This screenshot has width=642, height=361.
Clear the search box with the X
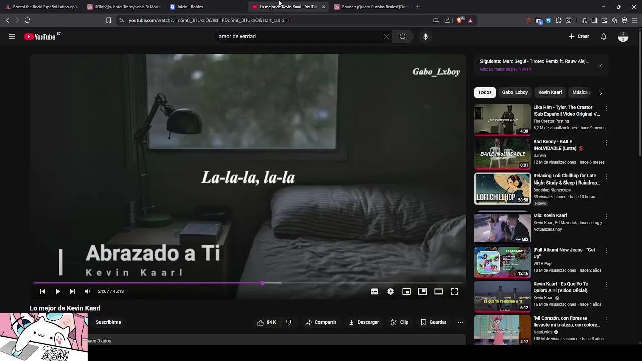click(387, 36)
